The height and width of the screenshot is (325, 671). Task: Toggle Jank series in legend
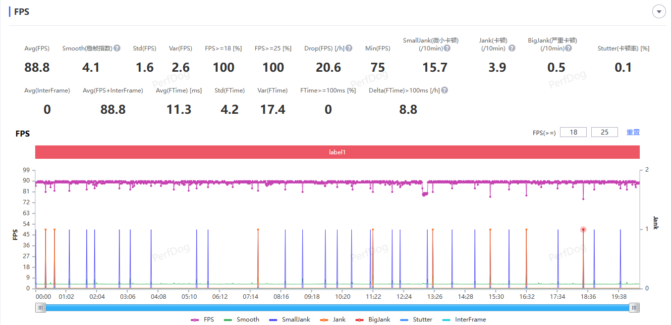pos(333,320)
